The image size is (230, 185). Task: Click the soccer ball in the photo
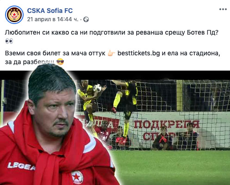(x=97, y=88)
